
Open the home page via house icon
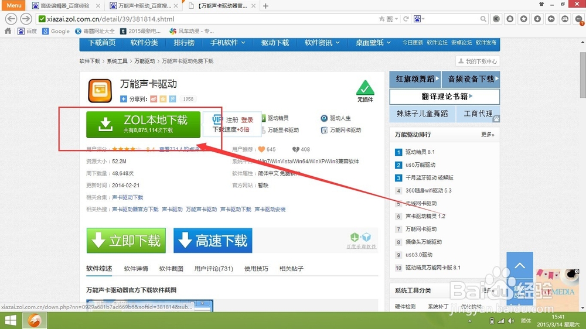tap(8, 31)
